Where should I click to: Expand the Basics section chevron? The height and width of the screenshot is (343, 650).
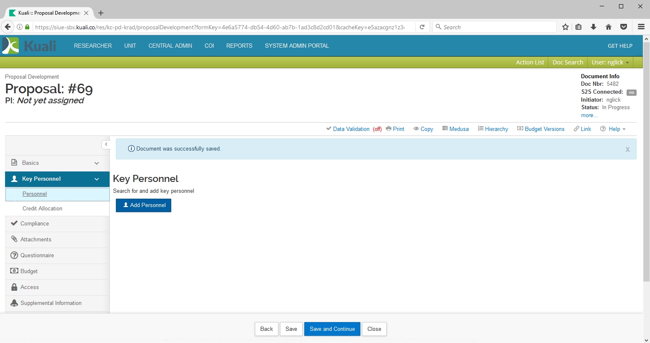[x=97, y=163]
